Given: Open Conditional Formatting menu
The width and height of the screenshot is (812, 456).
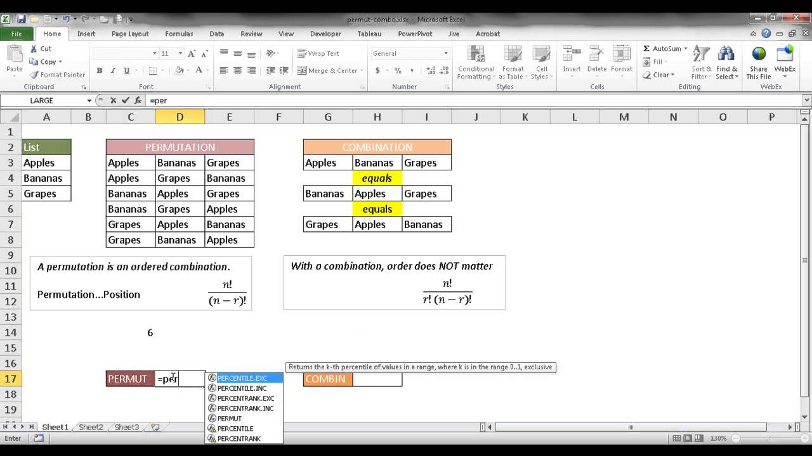Looking at the screenshot, I should coord(476,63).
